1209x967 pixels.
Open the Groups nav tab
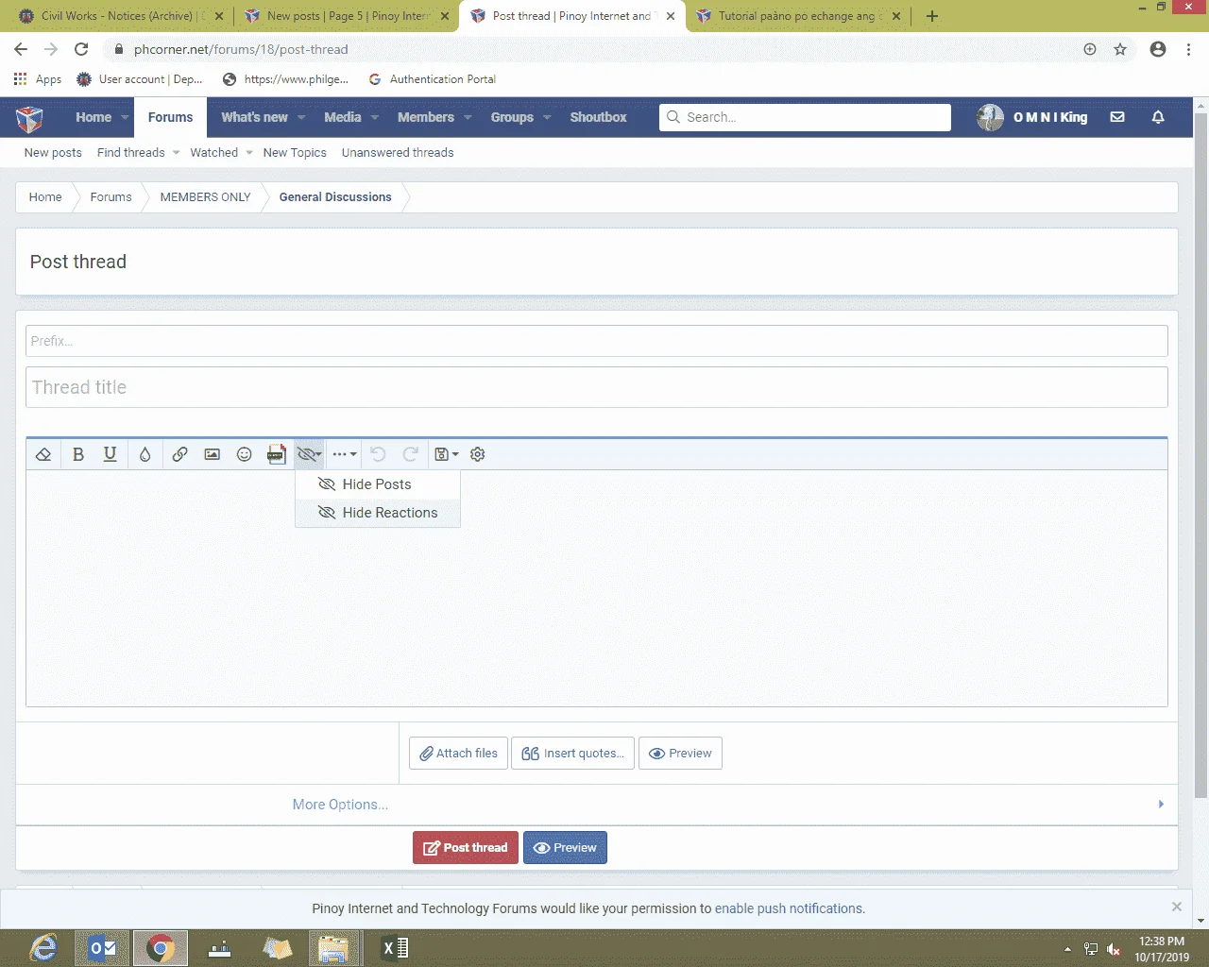coord(512,117)
